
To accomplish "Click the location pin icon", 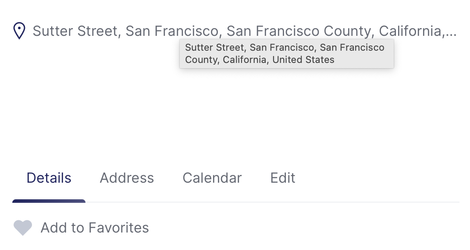I will (x=19, y=31).
